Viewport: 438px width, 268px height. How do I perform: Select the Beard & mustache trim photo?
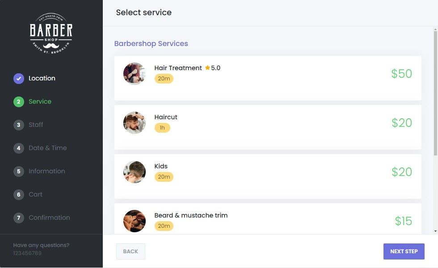point(135,221)
